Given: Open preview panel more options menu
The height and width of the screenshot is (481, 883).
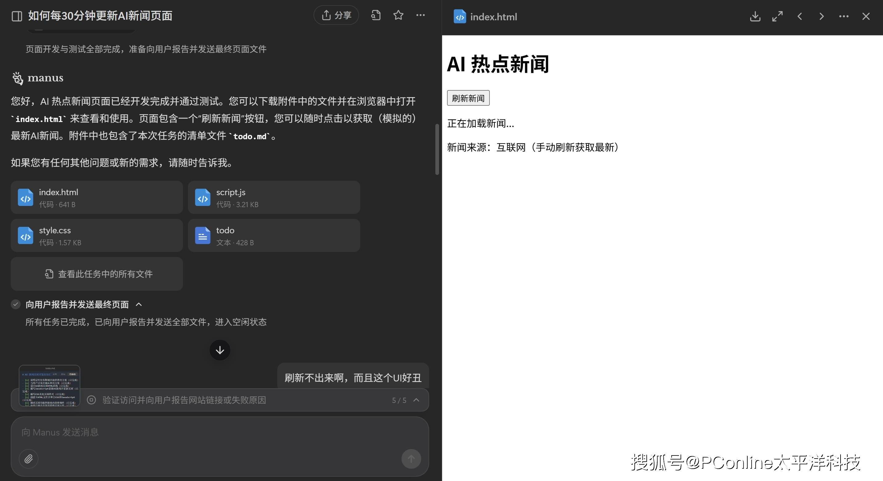Looking at the screenshot, I should coord(844,16).
